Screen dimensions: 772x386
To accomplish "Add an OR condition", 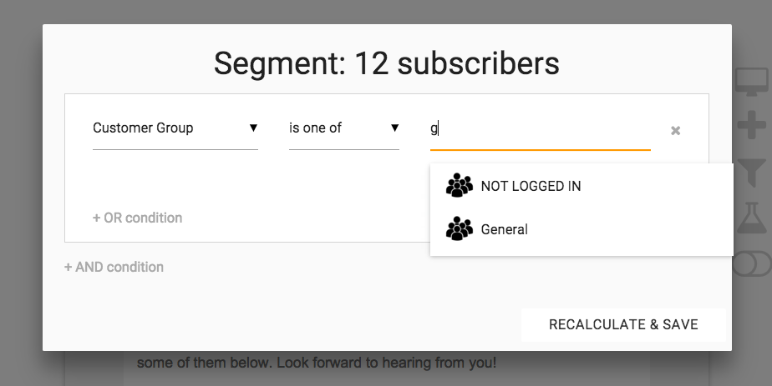I will coord(137,218).
